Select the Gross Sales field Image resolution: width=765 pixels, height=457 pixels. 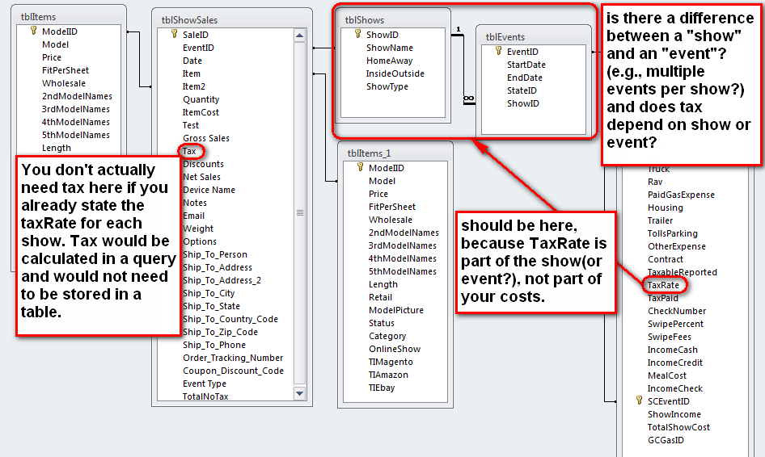click(x=206, y=138)
